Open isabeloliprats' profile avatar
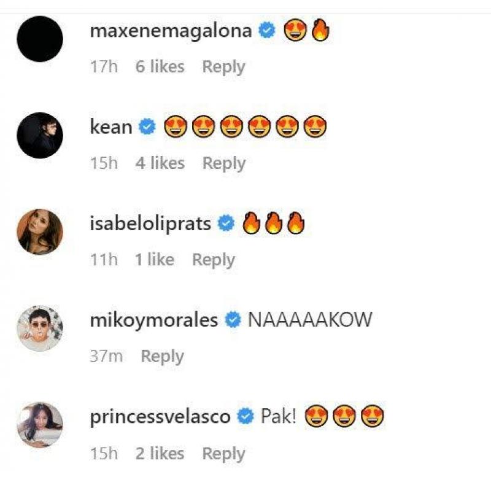The width and height of the screenshot is (491, 477). [40, 231]
